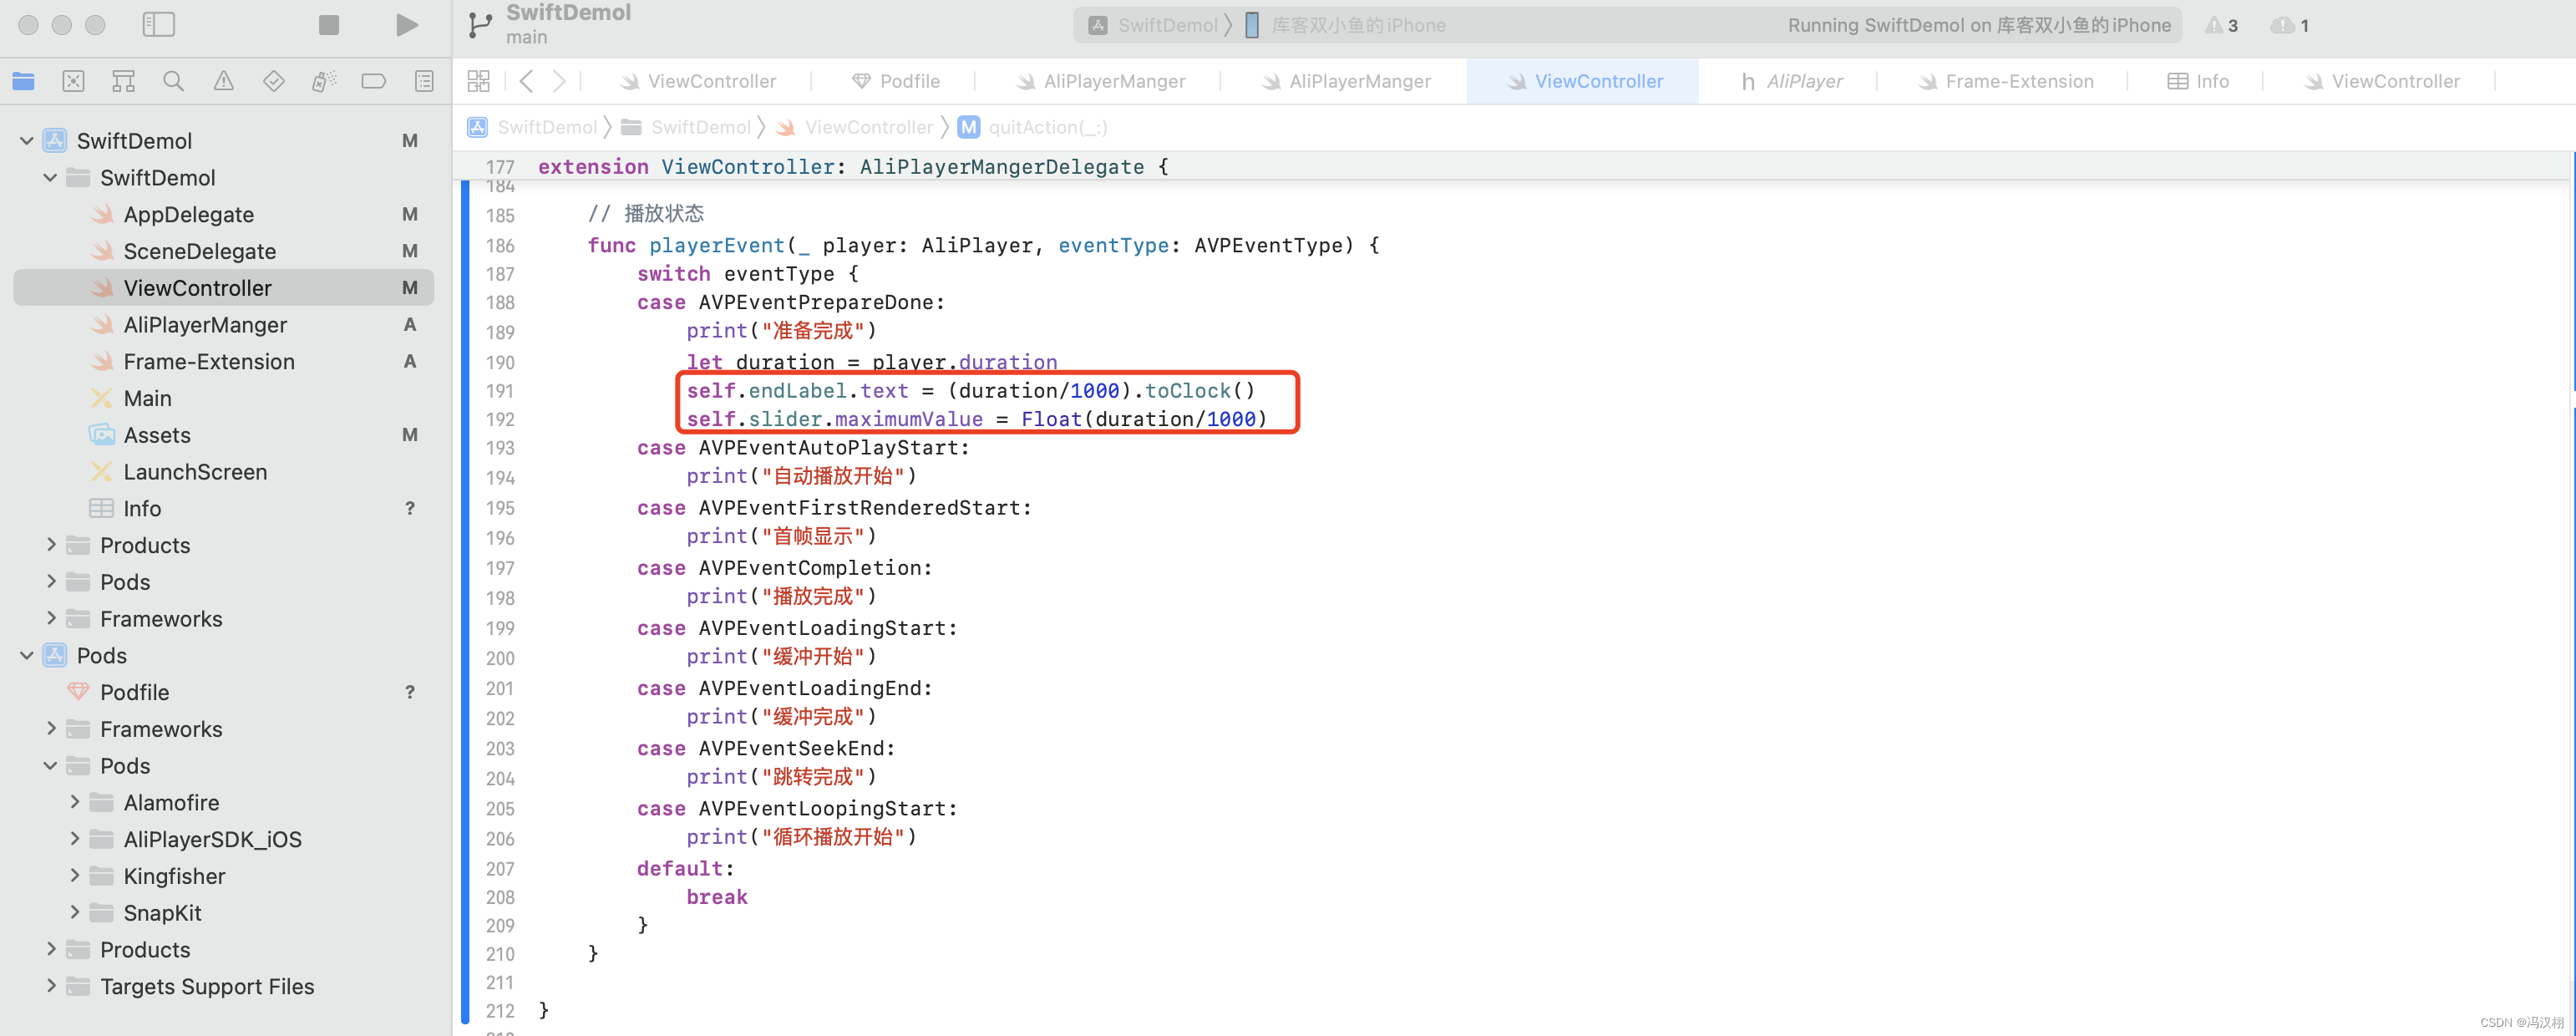The width and height of the screenshot is (2576, 1036).
Task: Click the code folding ribbon beside line 200
Action: (464, 657)
